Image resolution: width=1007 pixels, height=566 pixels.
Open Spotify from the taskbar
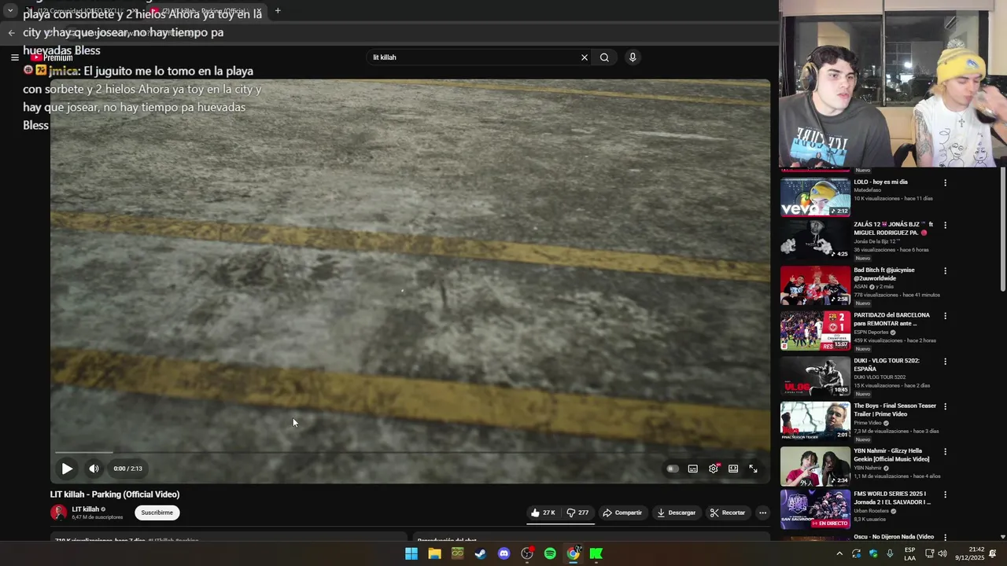click(550, 553)
